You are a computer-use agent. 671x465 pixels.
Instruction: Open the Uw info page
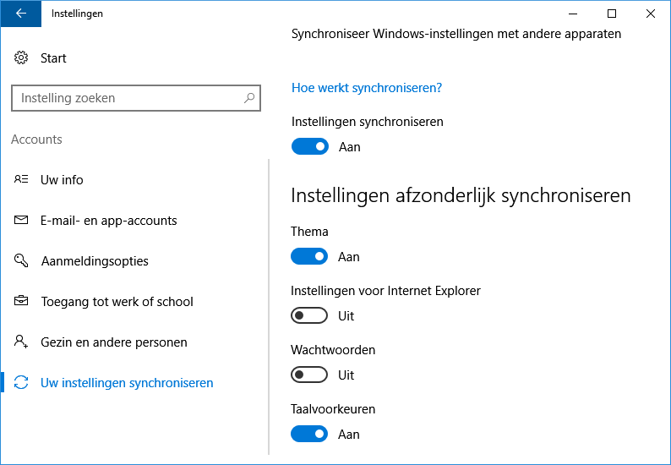coord(62,180)
